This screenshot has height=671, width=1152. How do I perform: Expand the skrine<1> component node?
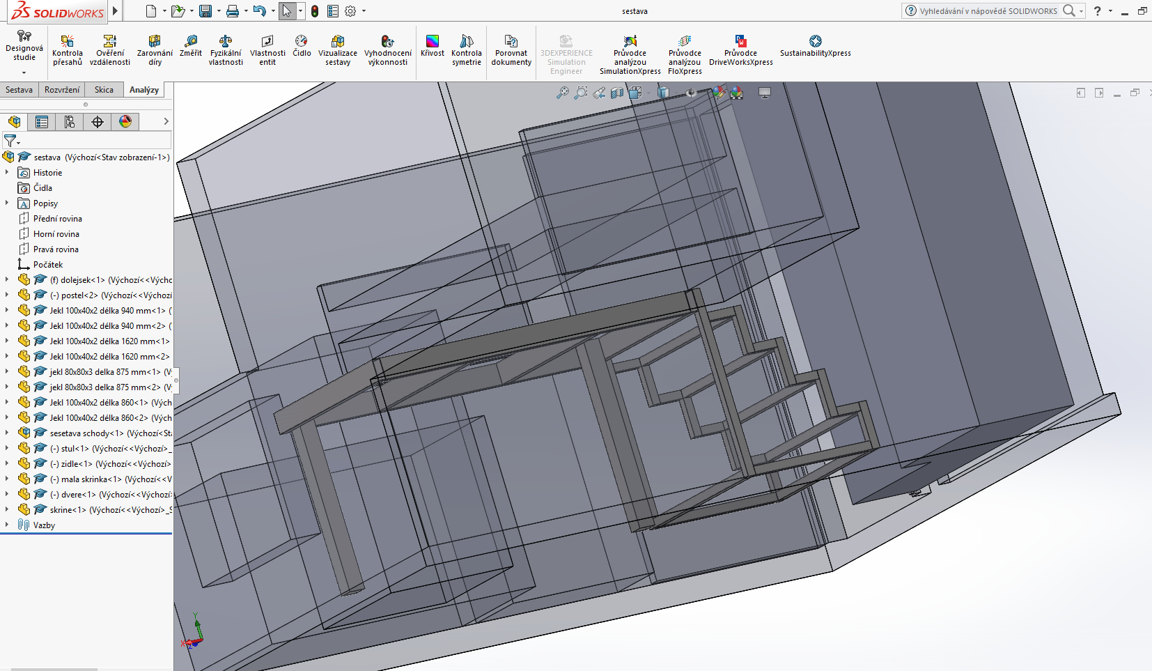7,509
